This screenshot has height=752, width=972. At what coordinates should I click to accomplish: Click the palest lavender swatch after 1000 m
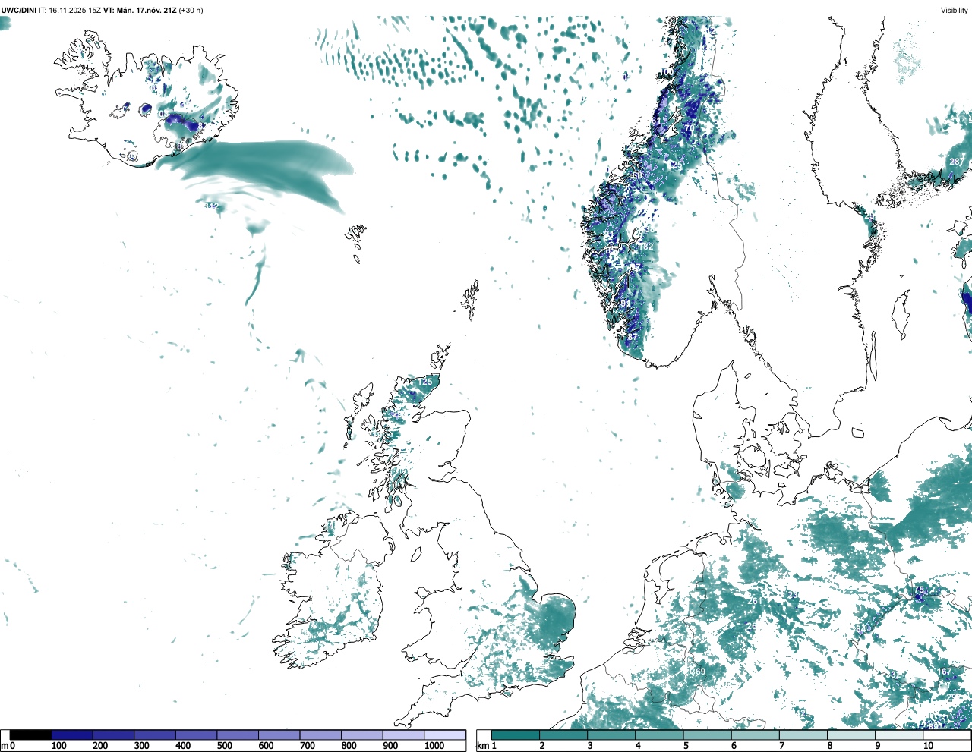tap(445, 735)
